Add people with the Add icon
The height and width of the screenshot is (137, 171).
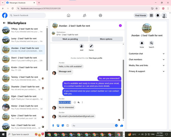(82, 46)
